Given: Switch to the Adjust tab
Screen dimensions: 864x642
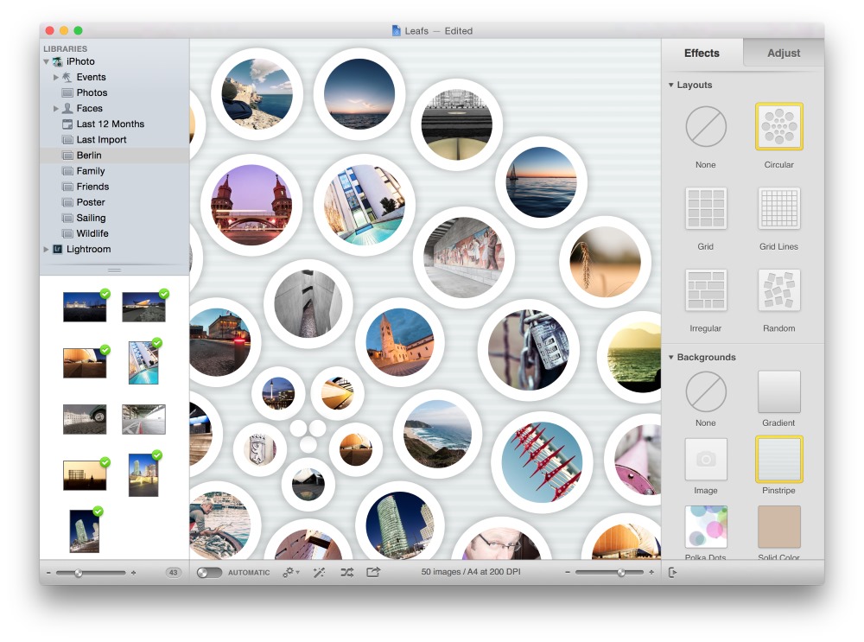Looking at the screenshot, I should pos(782,53).
